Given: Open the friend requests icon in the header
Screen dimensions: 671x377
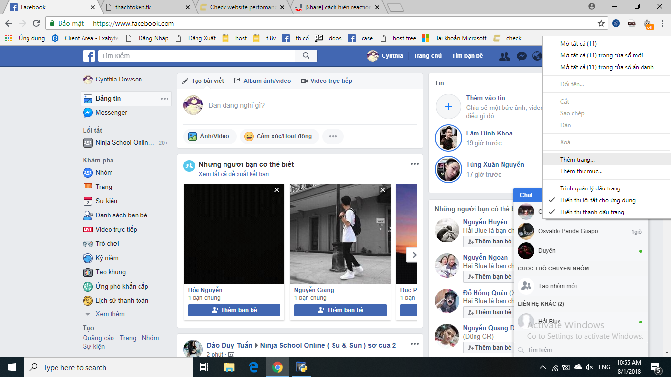Looking at the screenshot, I should pyautogui.click(x=504, y=56).
